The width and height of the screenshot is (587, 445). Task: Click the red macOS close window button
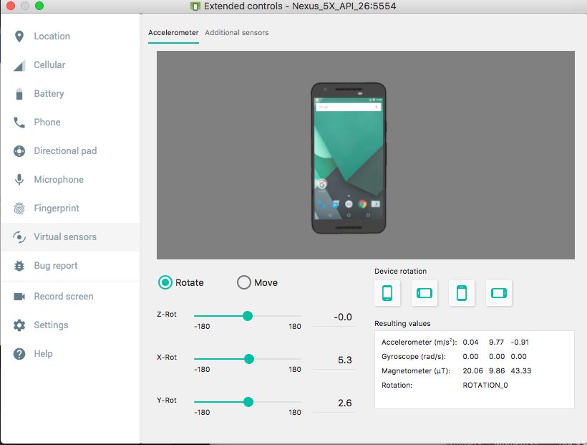click(x=11, y=6)
